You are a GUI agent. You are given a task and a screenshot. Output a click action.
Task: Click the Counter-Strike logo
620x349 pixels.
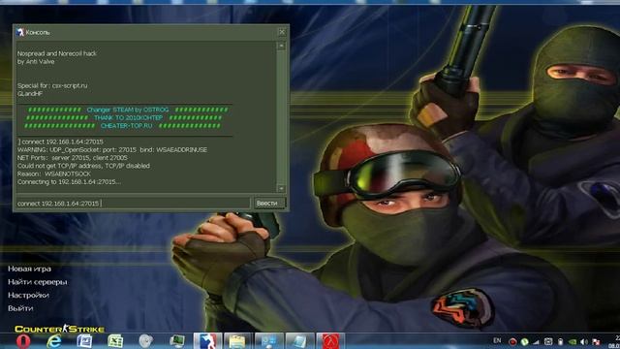(59, 329)
